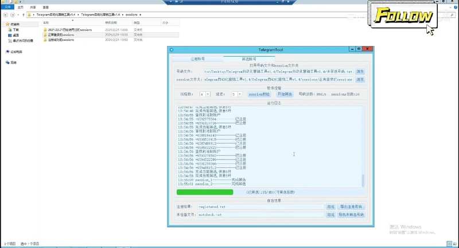Click first Telegram自动化营销工具v1.4 breadcrumb
This screenshot has height=248, width=459.
pos(56,15)
